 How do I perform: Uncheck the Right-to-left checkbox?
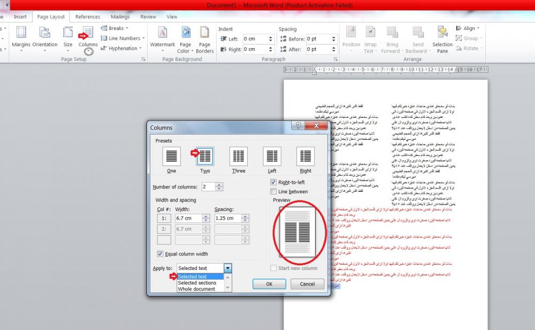[274, 183]
